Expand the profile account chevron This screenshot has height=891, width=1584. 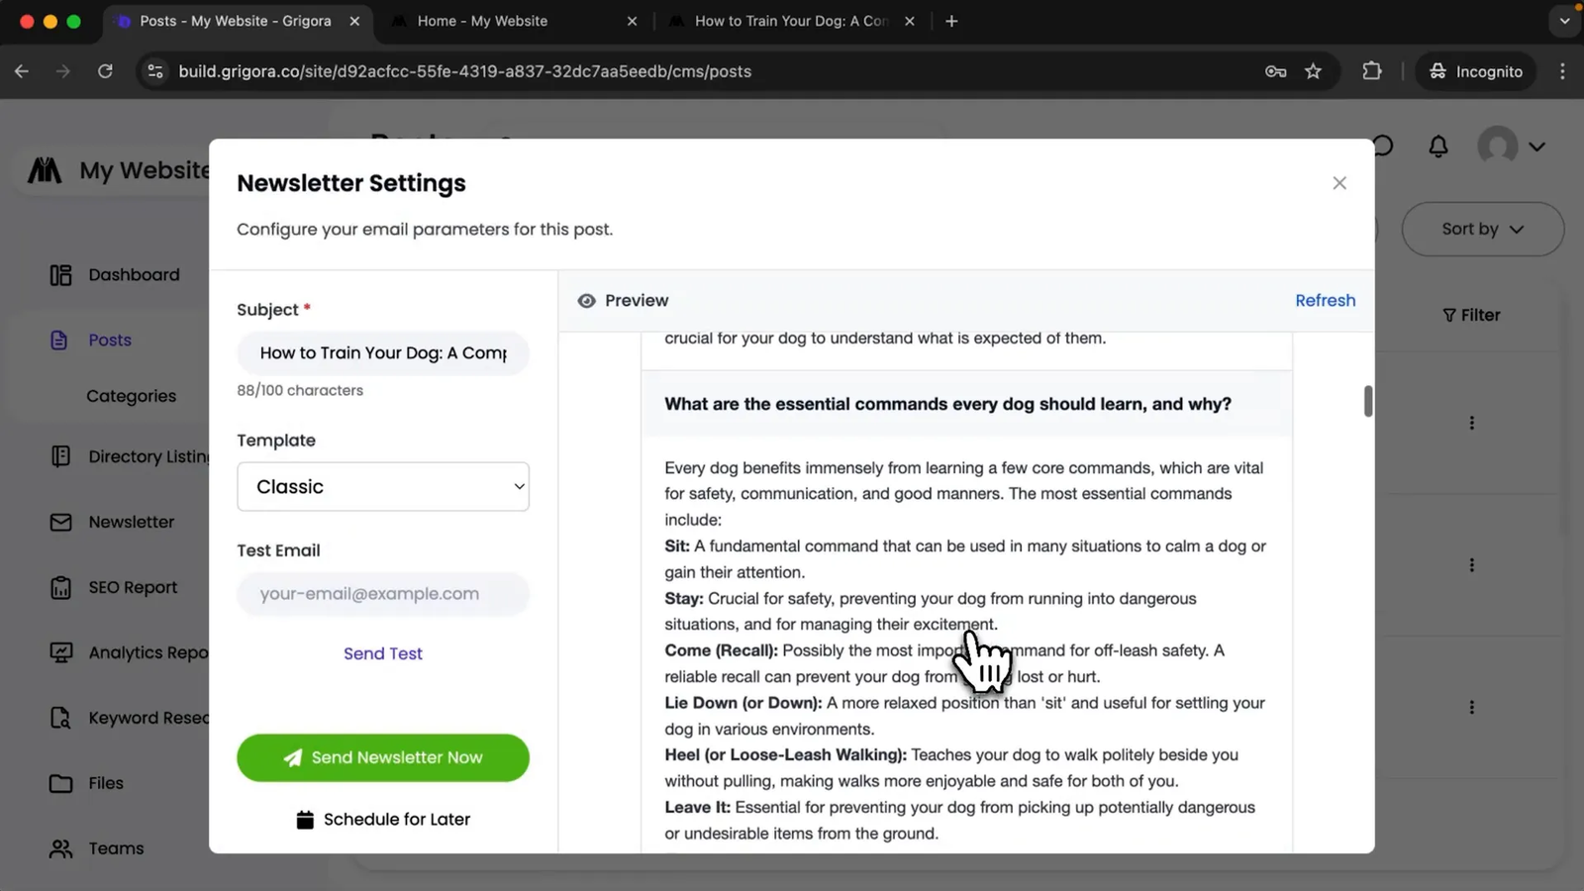1537,146
